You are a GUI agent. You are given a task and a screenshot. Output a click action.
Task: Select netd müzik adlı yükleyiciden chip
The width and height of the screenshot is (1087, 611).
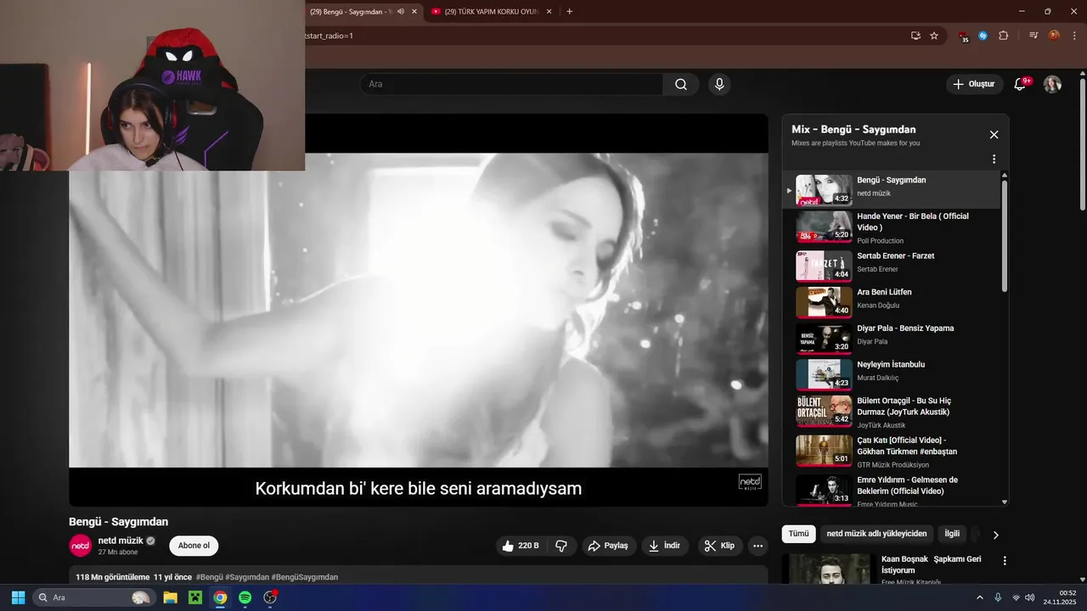(876, 534)
